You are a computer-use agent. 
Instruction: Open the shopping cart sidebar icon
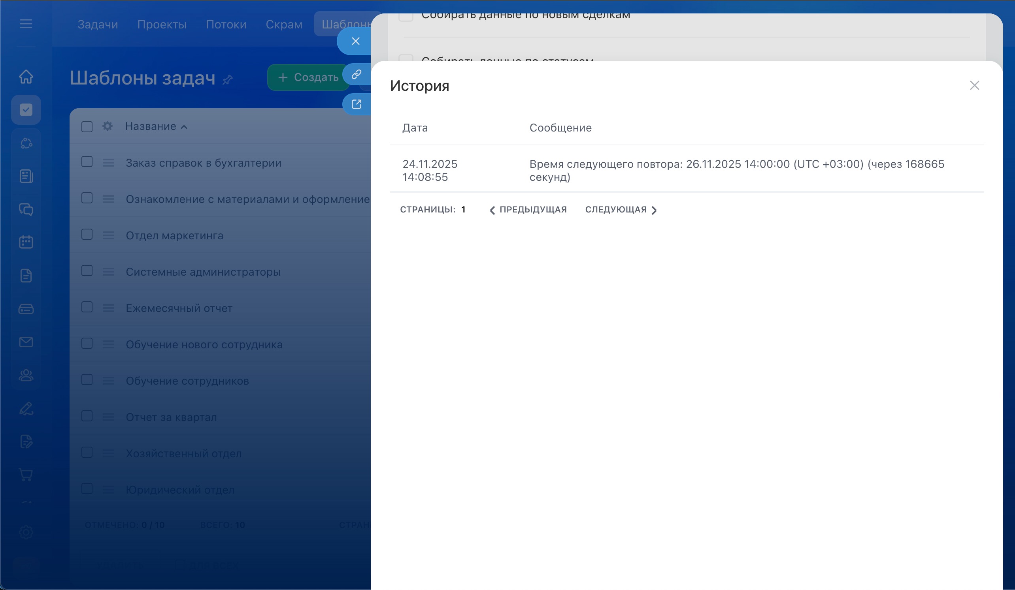pos(26,475)
